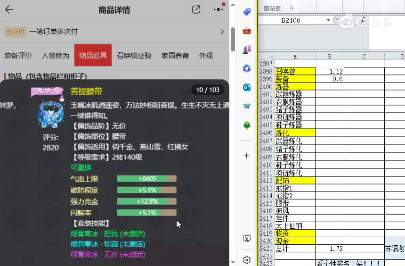The width and height of the screenshot is (405, 266).
Task: Open the paper plane sidebar icon
Action: (247, 106)
